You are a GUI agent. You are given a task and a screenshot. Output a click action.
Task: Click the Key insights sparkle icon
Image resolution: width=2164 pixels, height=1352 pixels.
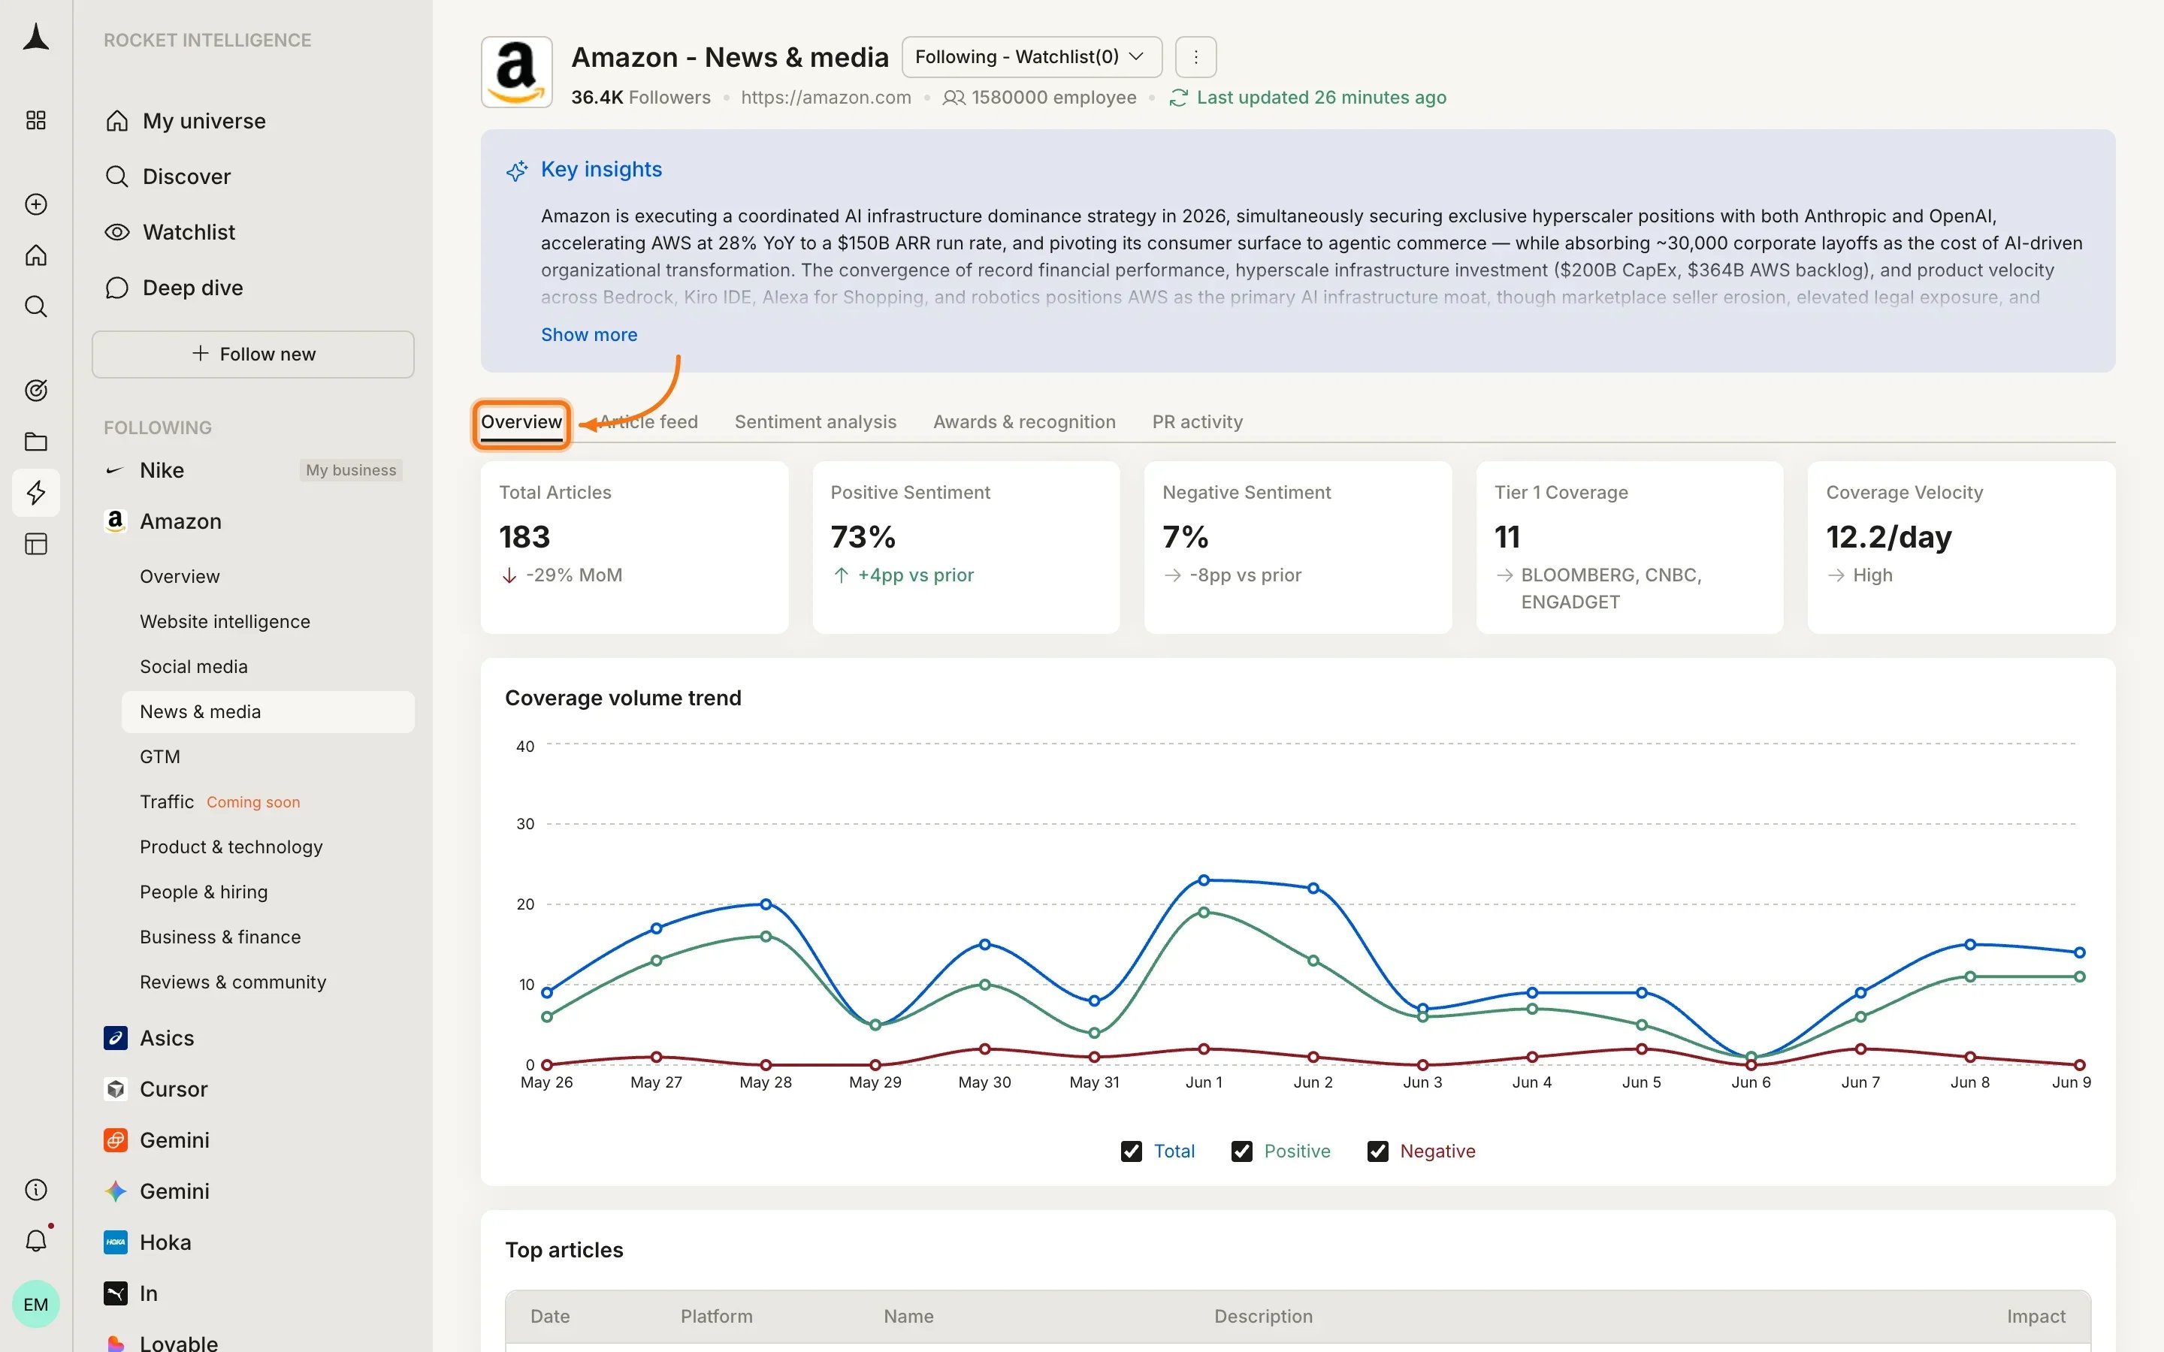517,170
